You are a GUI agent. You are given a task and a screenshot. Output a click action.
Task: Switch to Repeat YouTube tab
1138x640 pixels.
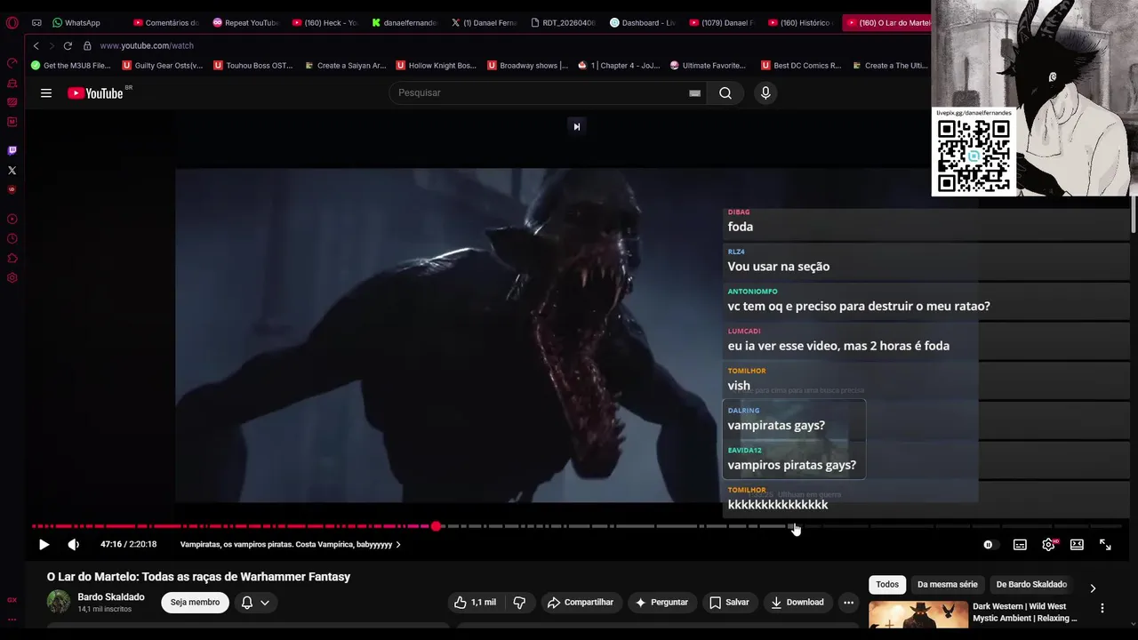[x=246, y=23]
